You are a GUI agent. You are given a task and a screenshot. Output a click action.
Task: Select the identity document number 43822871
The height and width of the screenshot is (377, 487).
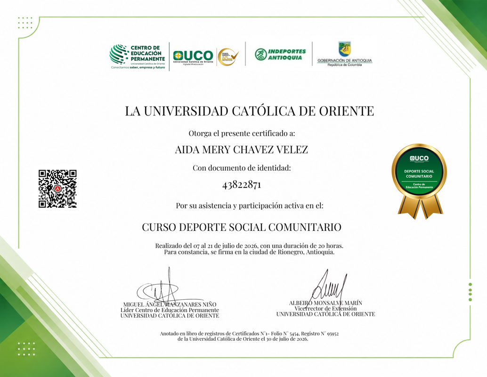[242, 185]
